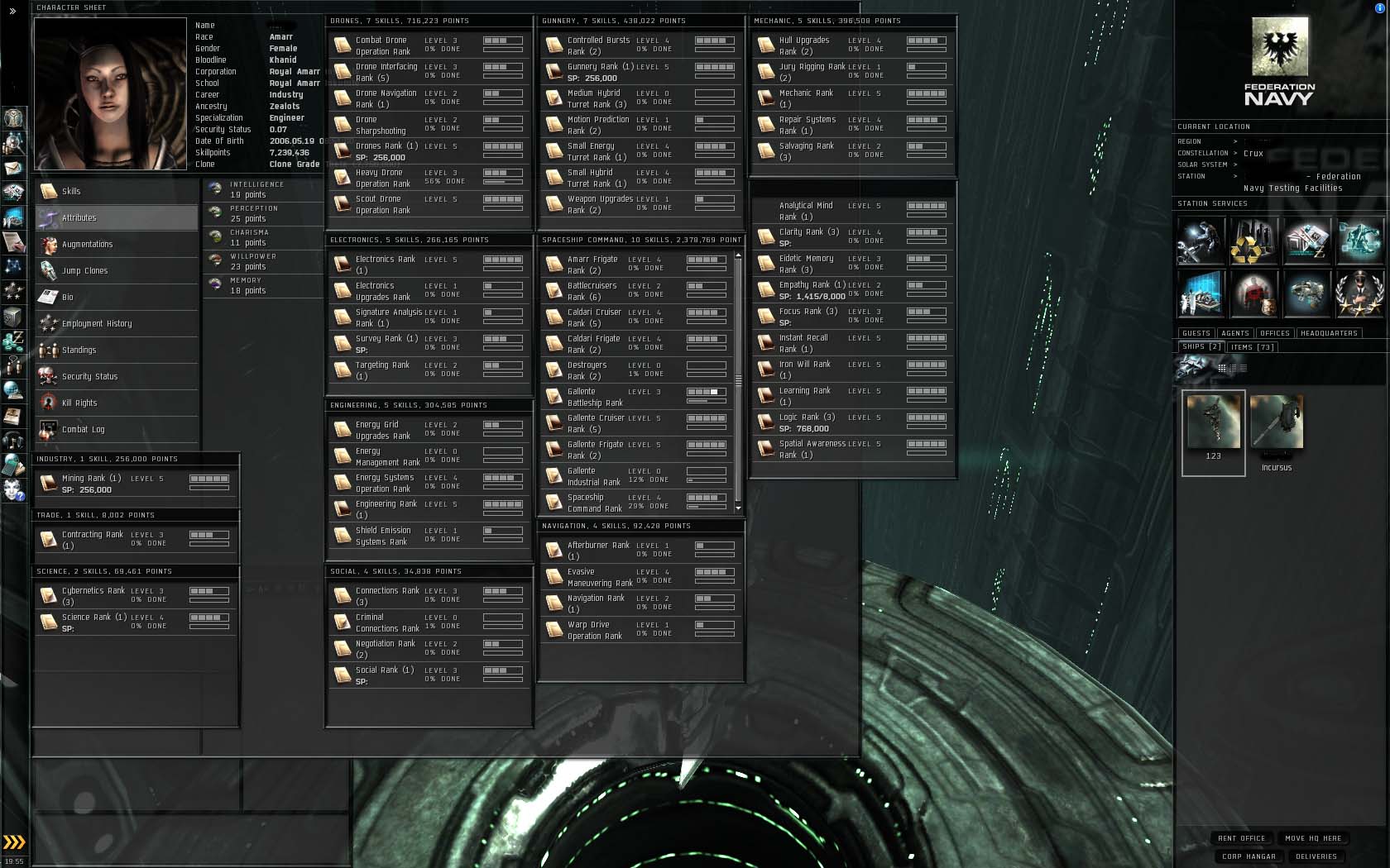Click the Heavy Drone Operation level progress bar
This screenshot has height=868, width=1390.
tap(503, 173)
